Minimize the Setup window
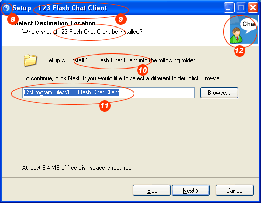 click(x=229, y=8)
